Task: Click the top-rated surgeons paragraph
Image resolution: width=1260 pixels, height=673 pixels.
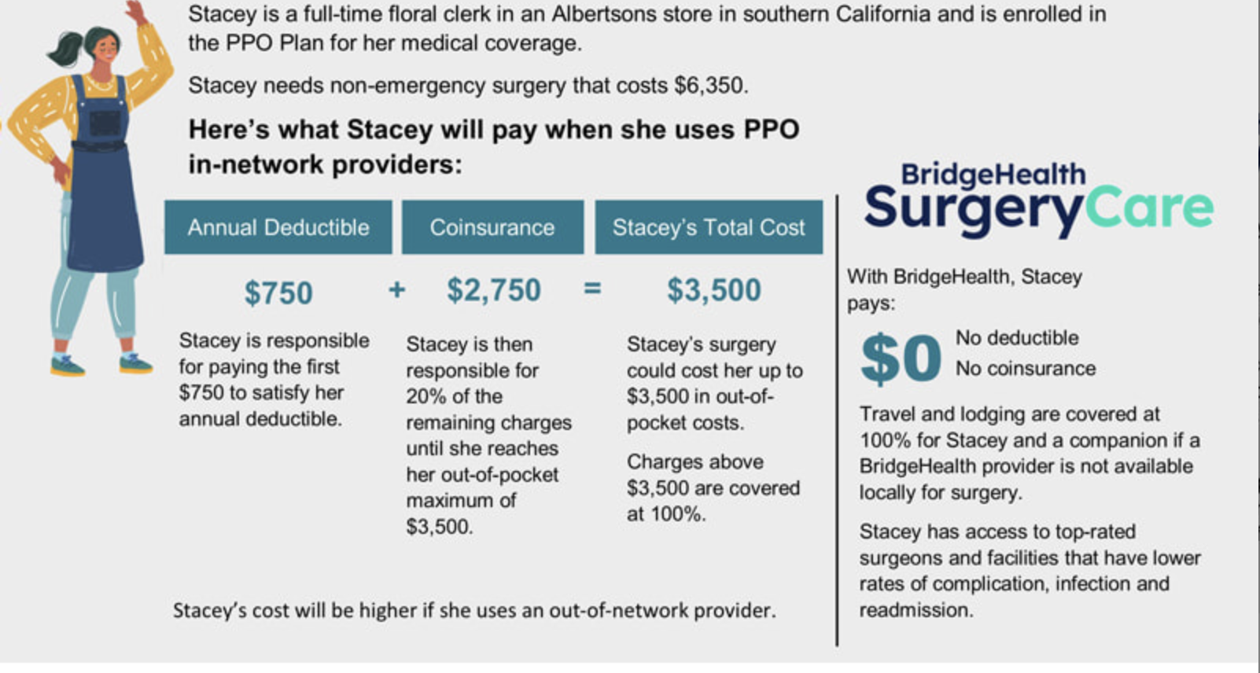Action: click(1030, 571)
